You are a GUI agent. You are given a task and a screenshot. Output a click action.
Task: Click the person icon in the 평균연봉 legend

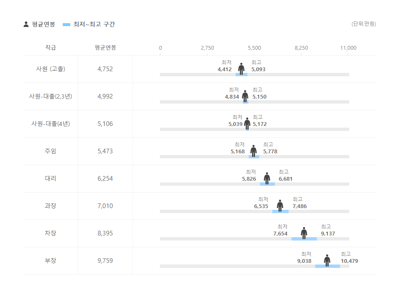point(26,24)
